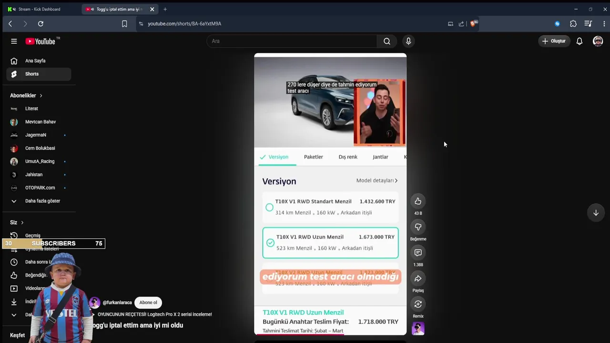The height and width of the screenshot is (343, 610).
Task: Go to next short with down arrow
Action: (596, 213)
